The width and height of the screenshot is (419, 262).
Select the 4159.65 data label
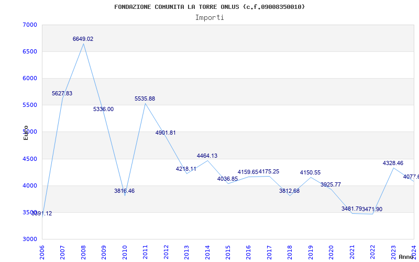point(248,172)
